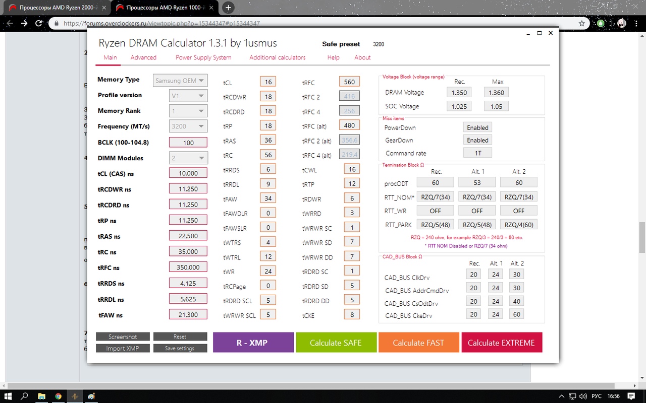The width and height of the screenshot is (646, 403).
Task: Click the Calculate SAFE button
Action: (x=336, y=343)
